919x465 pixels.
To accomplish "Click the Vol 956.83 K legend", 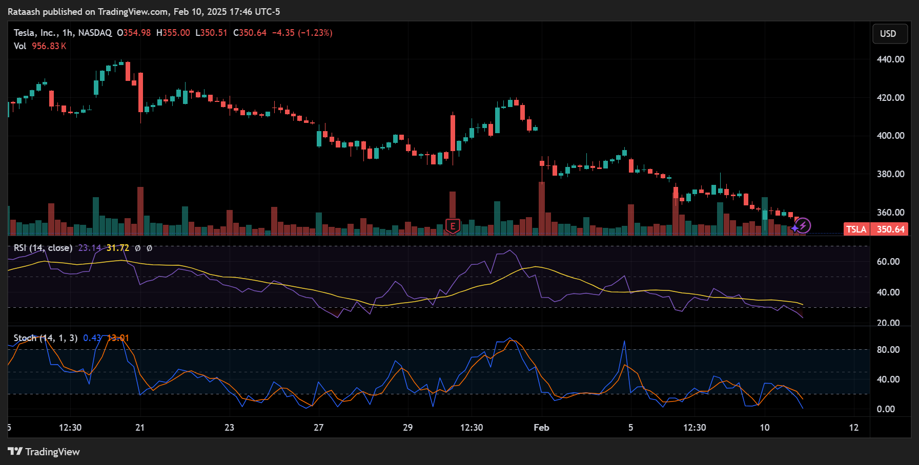I will pos(40,46).
